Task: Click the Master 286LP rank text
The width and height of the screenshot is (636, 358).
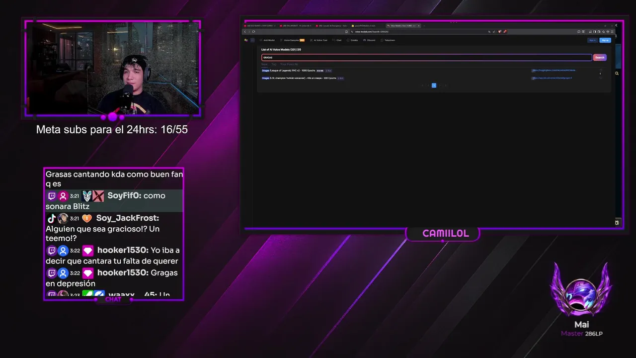Action: click(581, 334)
